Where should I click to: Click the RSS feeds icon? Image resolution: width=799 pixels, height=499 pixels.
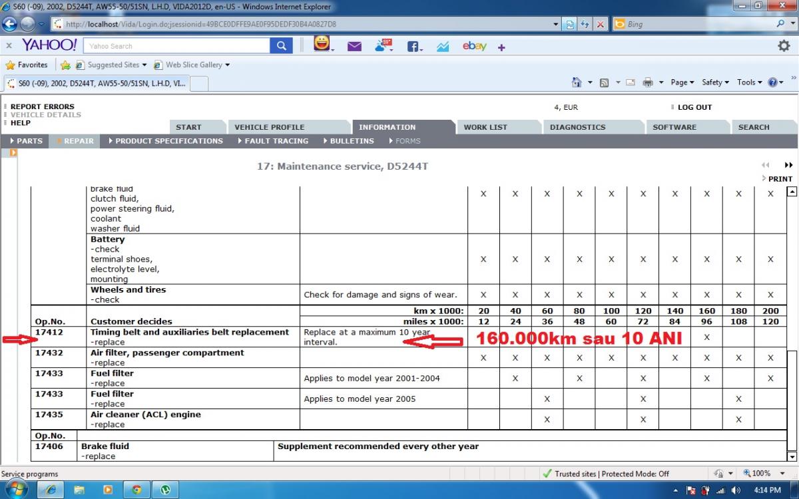[x=605, y=83]
